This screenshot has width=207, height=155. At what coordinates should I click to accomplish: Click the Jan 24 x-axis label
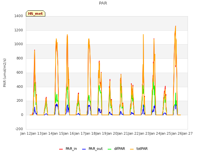pyautogui.click(x=155, y=133)
